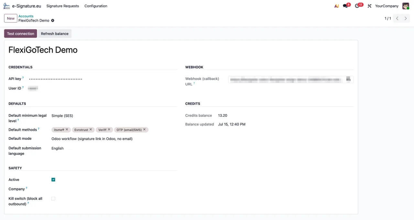Open the Configuration menu
The image size is (414, 220).
pos(96,6)
